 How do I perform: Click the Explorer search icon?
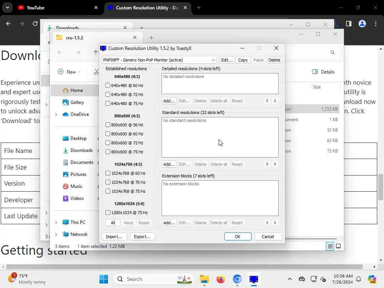click(x=332, y=52)
